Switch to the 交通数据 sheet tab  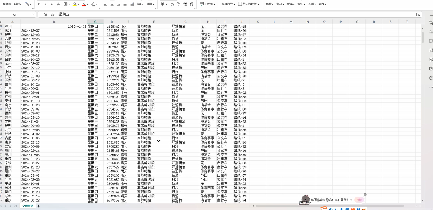pyautogui.click(x=28, y=206)
